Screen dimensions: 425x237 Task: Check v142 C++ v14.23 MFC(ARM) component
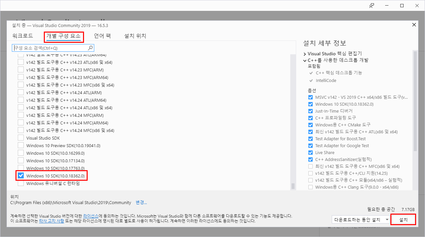[21, 70]
